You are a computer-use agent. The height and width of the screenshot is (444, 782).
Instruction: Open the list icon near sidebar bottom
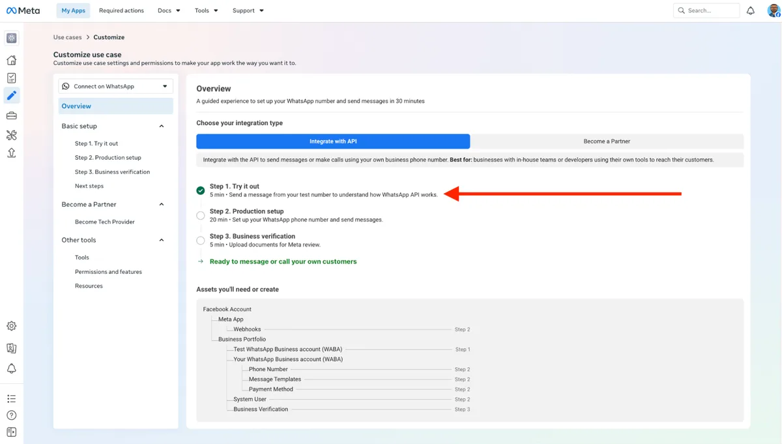tap(11, 398)
